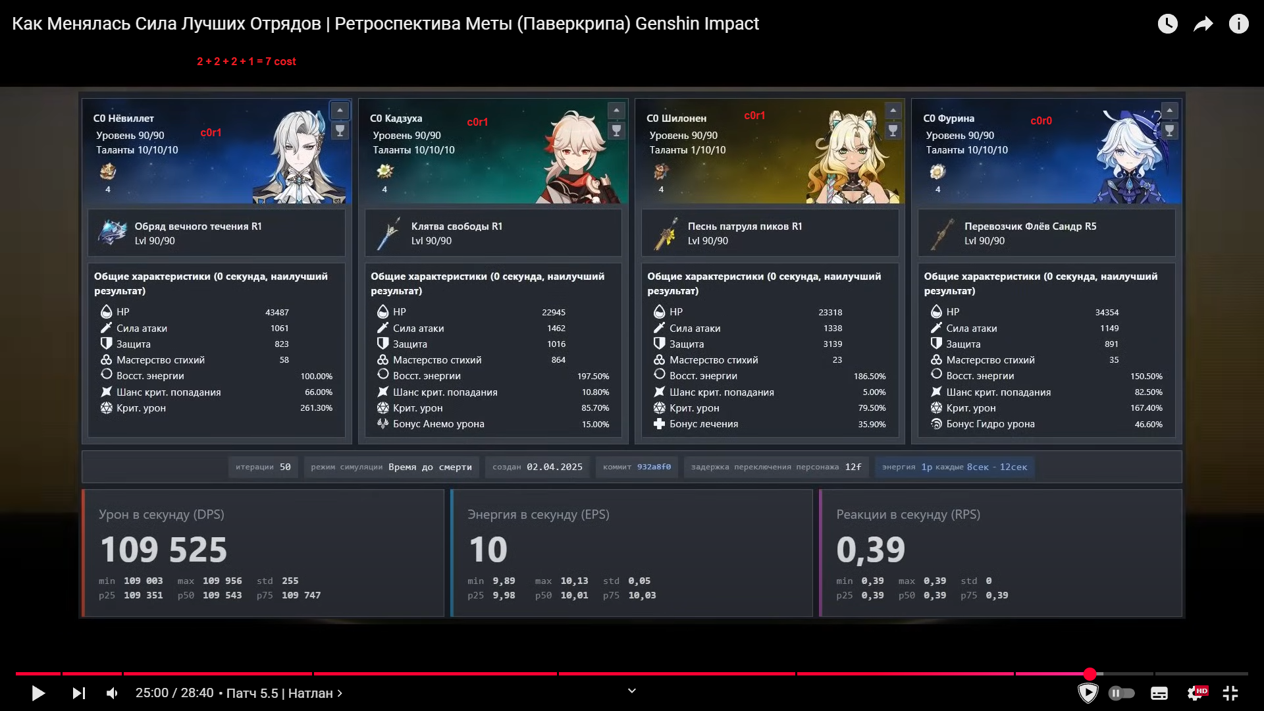Click Шилонен's Таланты 1/10/10 text
This screenshot has height=711, width=1264.
point(687,150)
